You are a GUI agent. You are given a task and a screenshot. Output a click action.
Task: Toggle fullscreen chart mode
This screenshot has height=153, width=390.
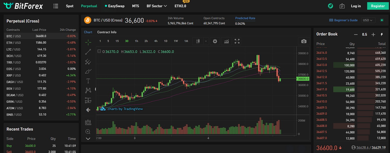click(237, 41)
